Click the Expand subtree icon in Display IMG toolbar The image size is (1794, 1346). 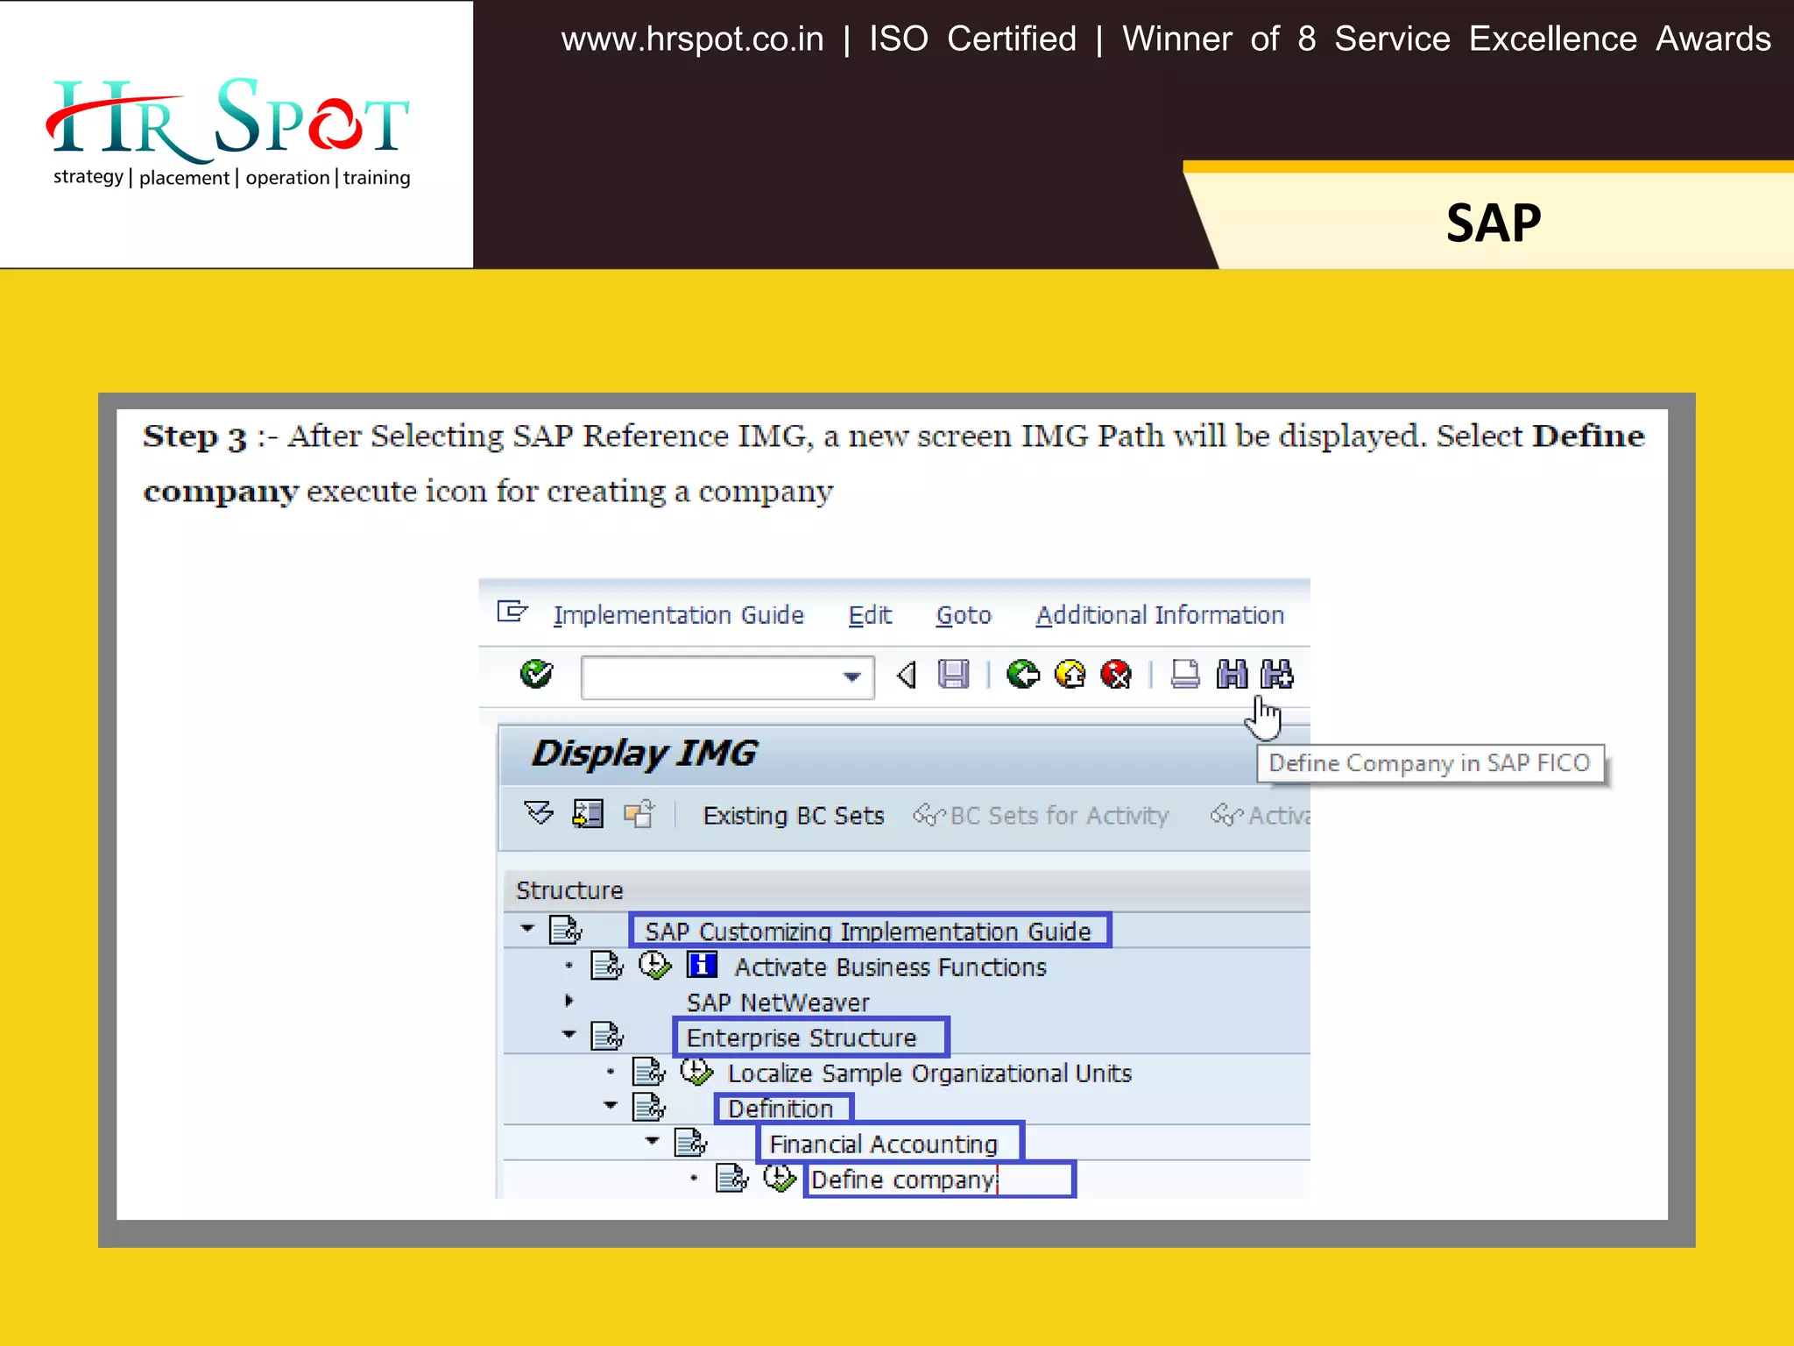click(x=539, y=813)
